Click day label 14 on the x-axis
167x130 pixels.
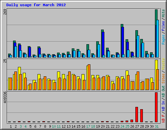click(x=73, y=126)
